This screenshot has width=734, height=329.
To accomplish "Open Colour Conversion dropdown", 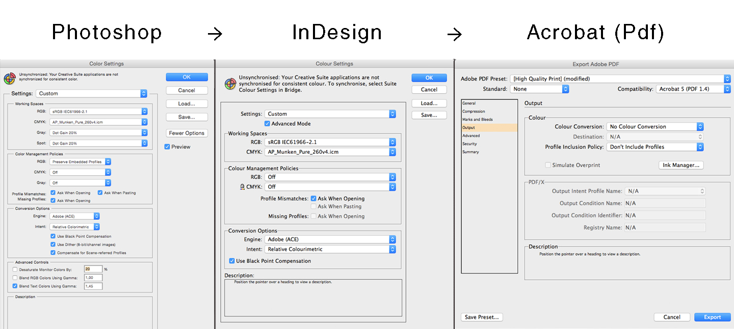I will 655,127.
